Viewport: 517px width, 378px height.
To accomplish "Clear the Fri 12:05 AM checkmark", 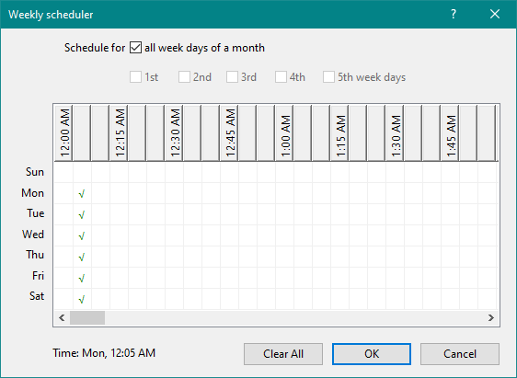I will click(x=82, y=278).
